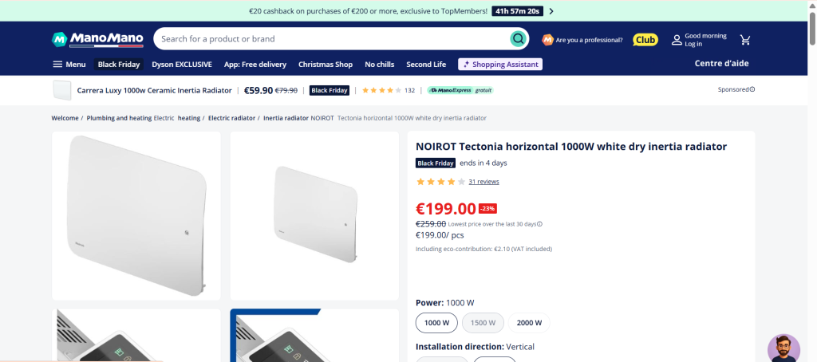Screen dimensions: 817x362
Task: Click the account profile icon
Action: pos(677,39)
